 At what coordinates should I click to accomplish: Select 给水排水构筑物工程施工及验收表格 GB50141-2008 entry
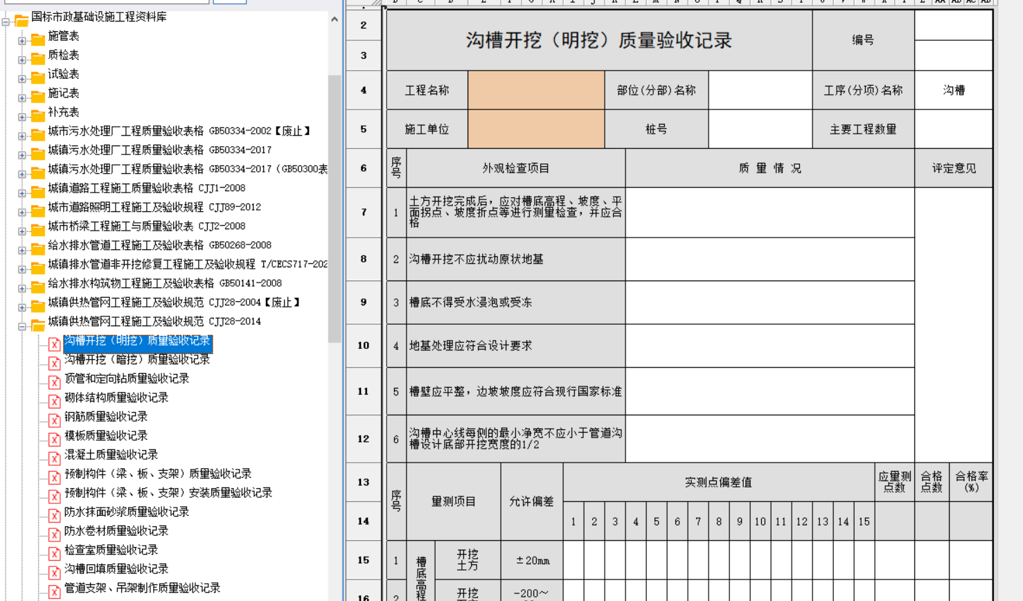click(x=165, y=283)
